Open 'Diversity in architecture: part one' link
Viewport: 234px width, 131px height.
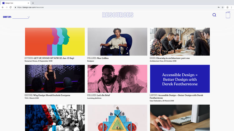click(173, 58)
